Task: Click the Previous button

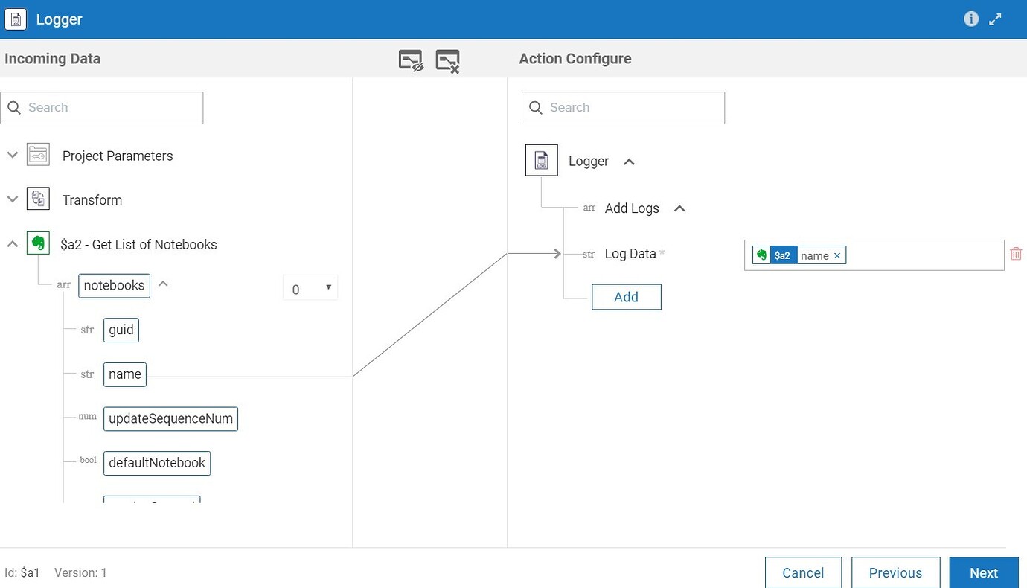Action: tap(895, 572)
